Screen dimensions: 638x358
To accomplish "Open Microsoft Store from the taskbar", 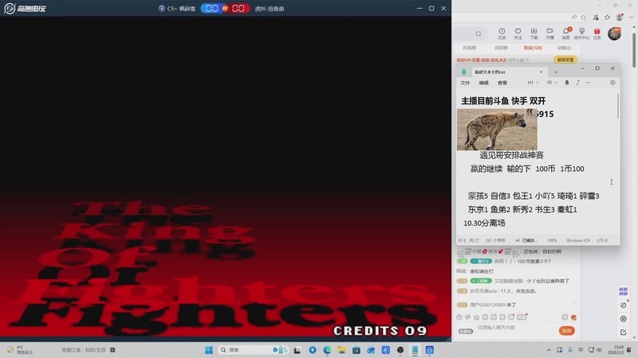I will (356, 350).
